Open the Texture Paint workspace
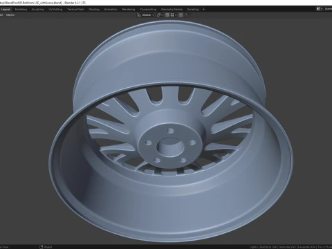Image resolution: width=332 pixels, height=249 pixels. coord(75,10)
